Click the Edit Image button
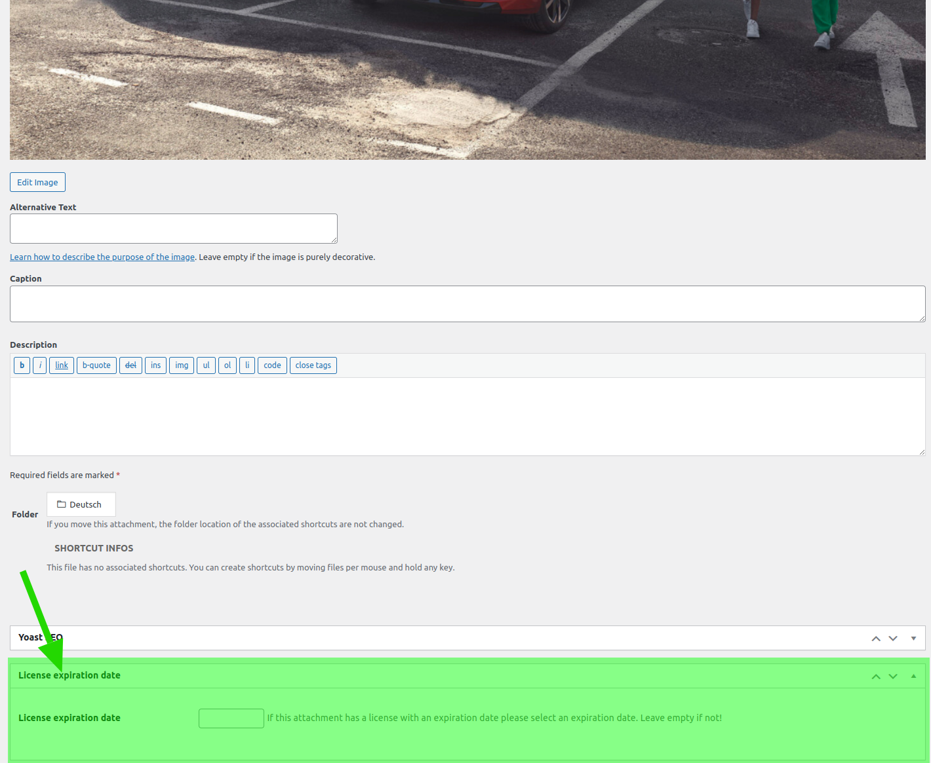 pyautogui.click(x=37, y=182)
